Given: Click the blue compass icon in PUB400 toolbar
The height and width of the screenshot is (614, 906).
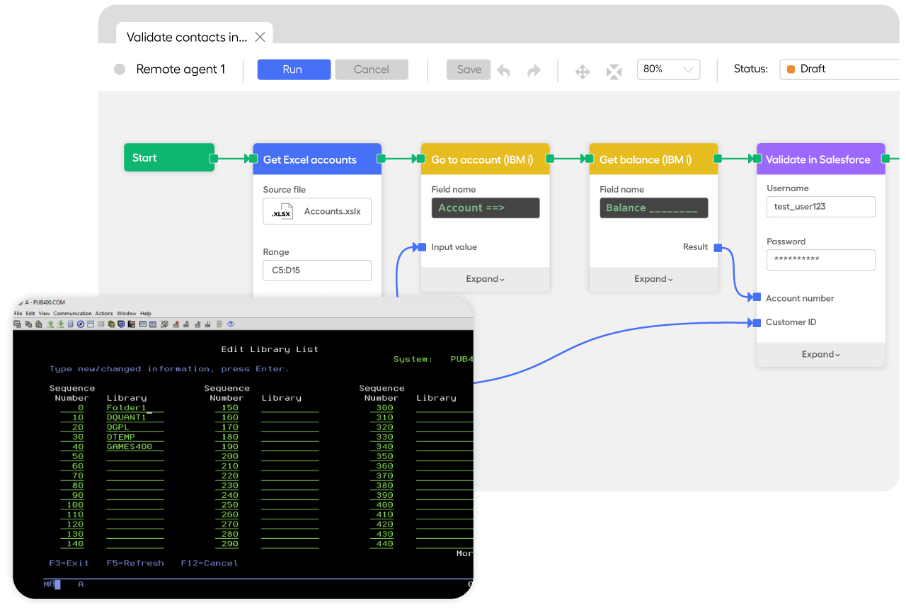Looking at the screenshot, I should tap(81, 324).
